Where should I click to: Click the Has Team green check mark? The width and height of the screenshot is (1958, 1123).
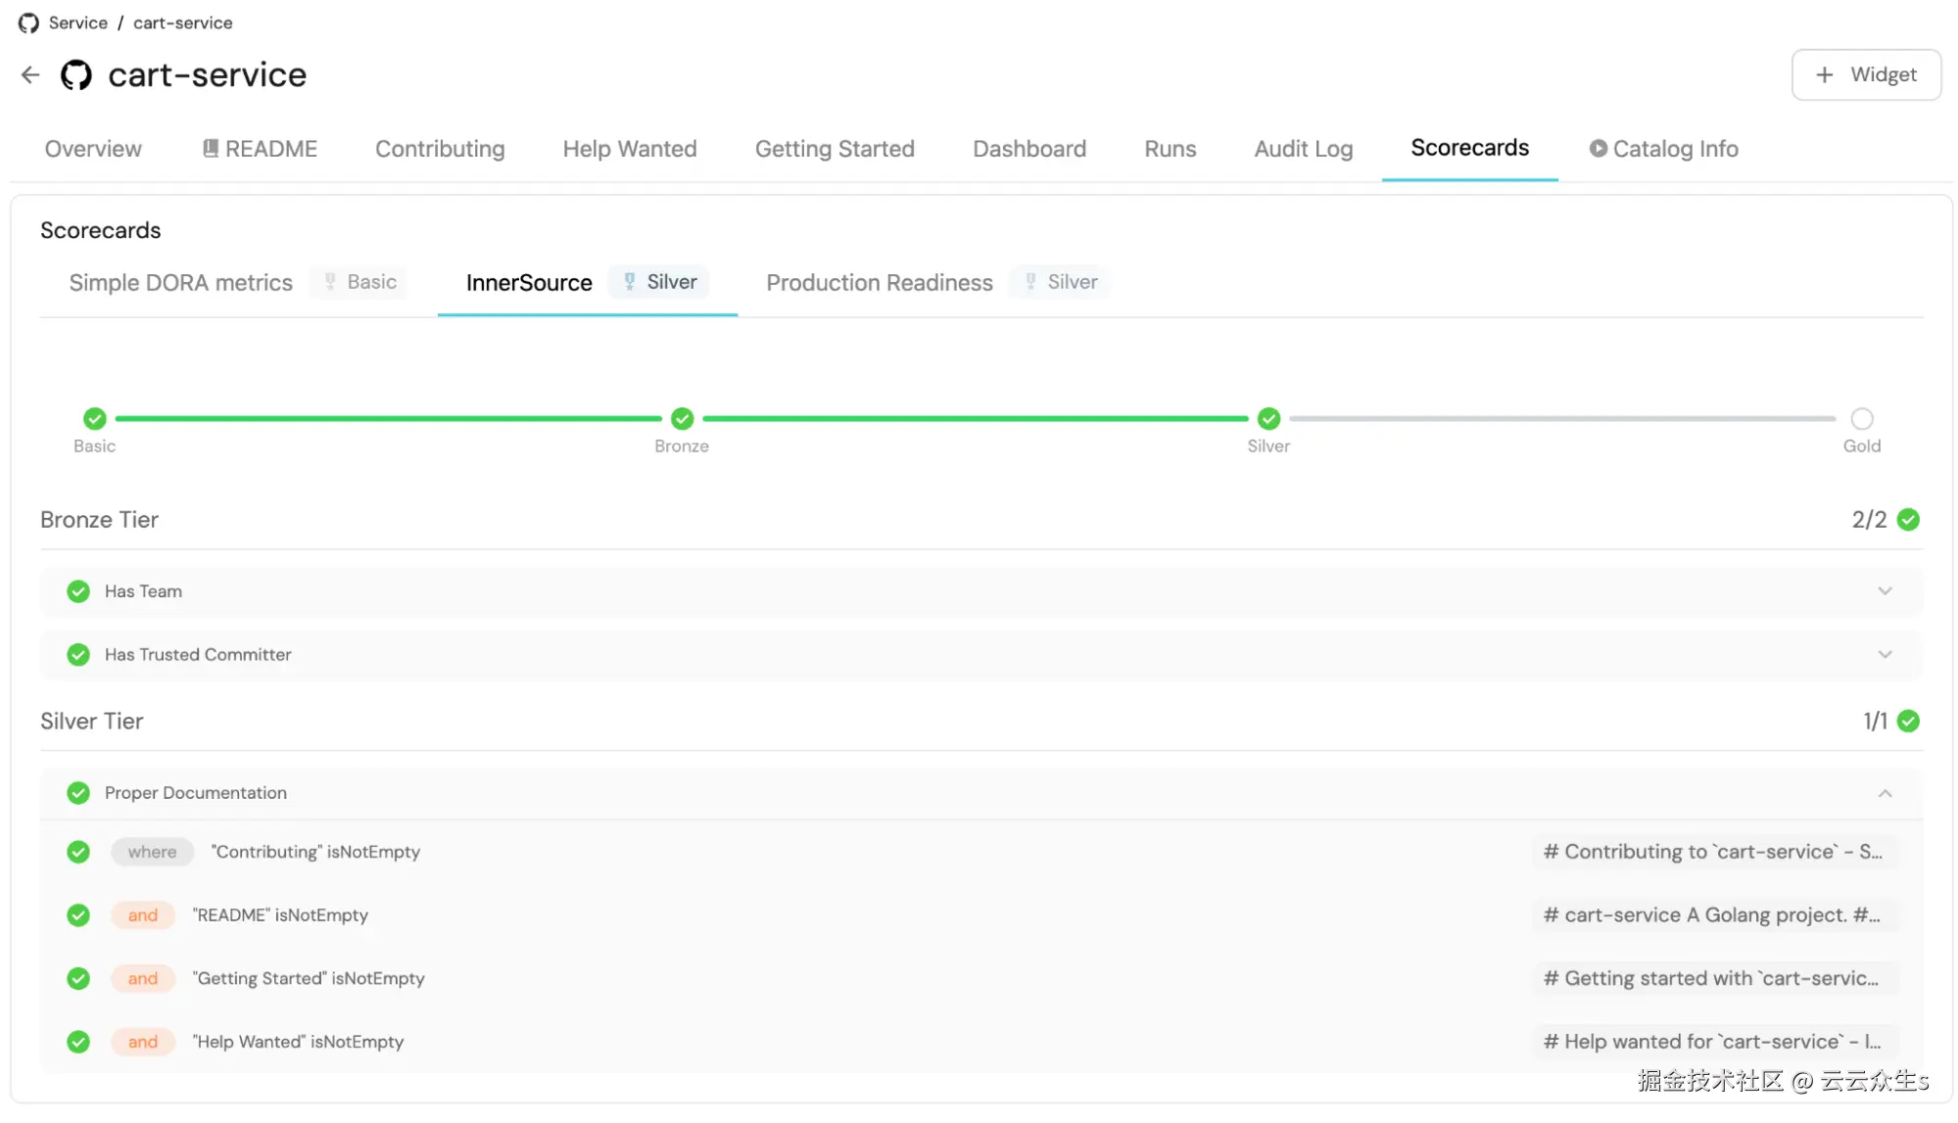(78, 591)
